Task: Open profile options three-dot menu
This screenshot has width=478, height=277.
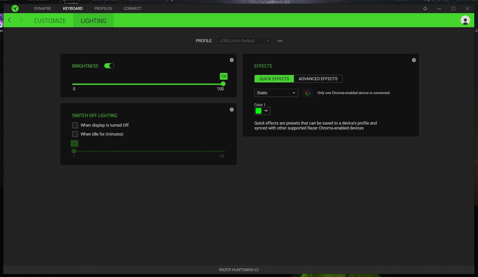Action: tap(280, 41)
